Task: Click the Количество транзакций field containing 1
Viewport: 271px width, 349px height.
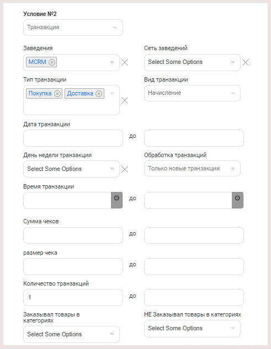Action: tap(73, 297)
